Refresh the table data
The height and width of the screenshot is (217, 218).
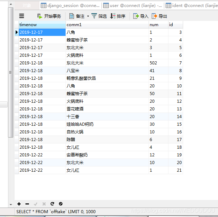point(52,204)
